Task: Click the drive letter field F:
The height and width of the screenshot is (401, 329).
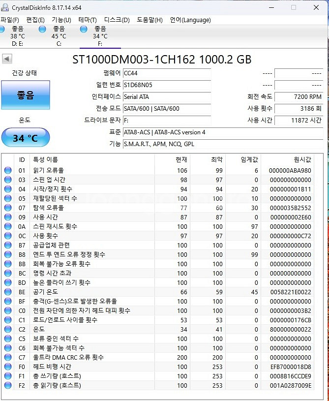Action: point(167,120)
